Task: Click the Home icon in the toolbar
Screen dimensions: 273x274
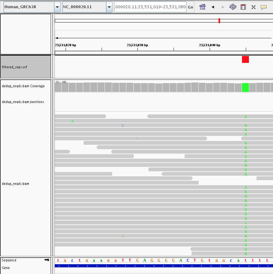Action: tap(203, 7)
